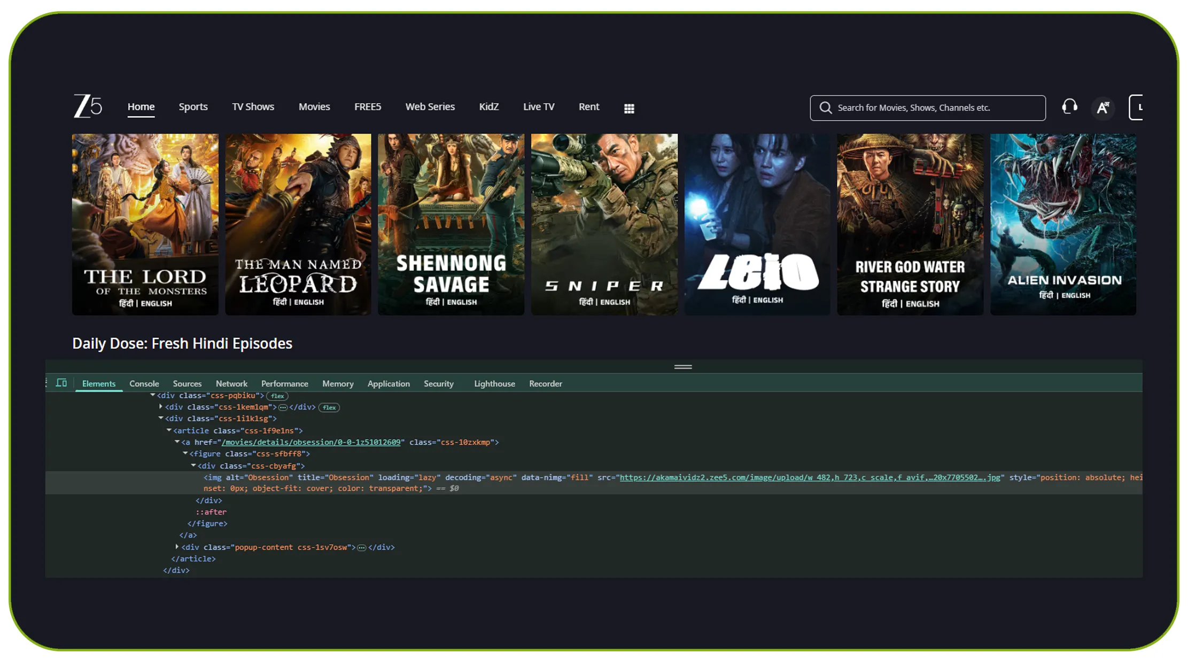The height and width of the screenshot is (662, 1188).
Task: Open the Security tab
Action: 439,384
